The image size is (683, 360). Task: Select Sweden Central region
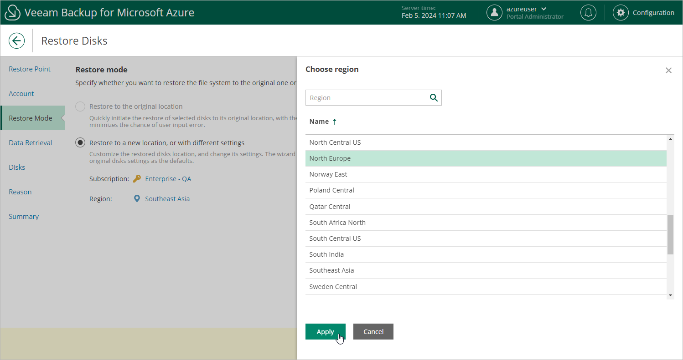(486, 287)
